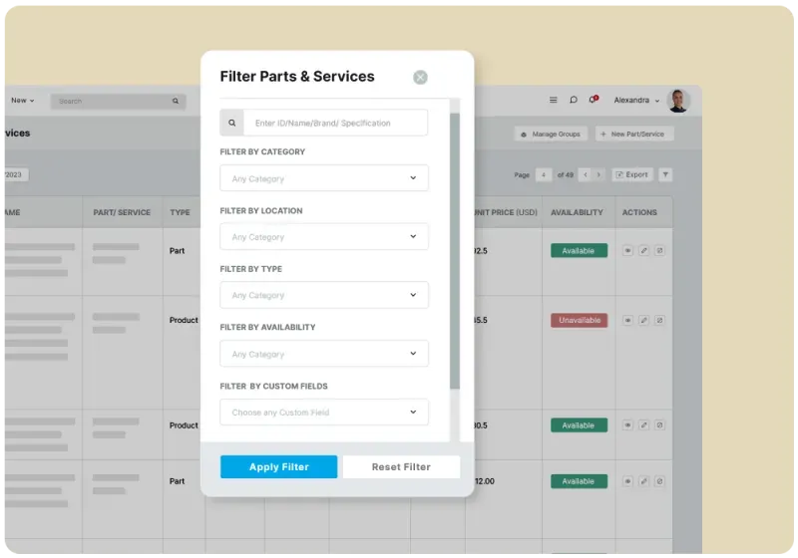Viewport: 798px width, 558px height.
Task: Open the hamburger menu icon in header
Action: [554, 100]
